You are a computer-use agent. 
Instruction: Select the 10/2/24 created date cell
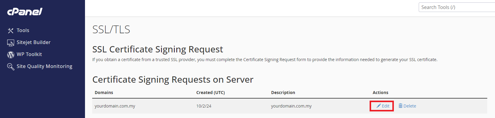[x=204, y=106]
